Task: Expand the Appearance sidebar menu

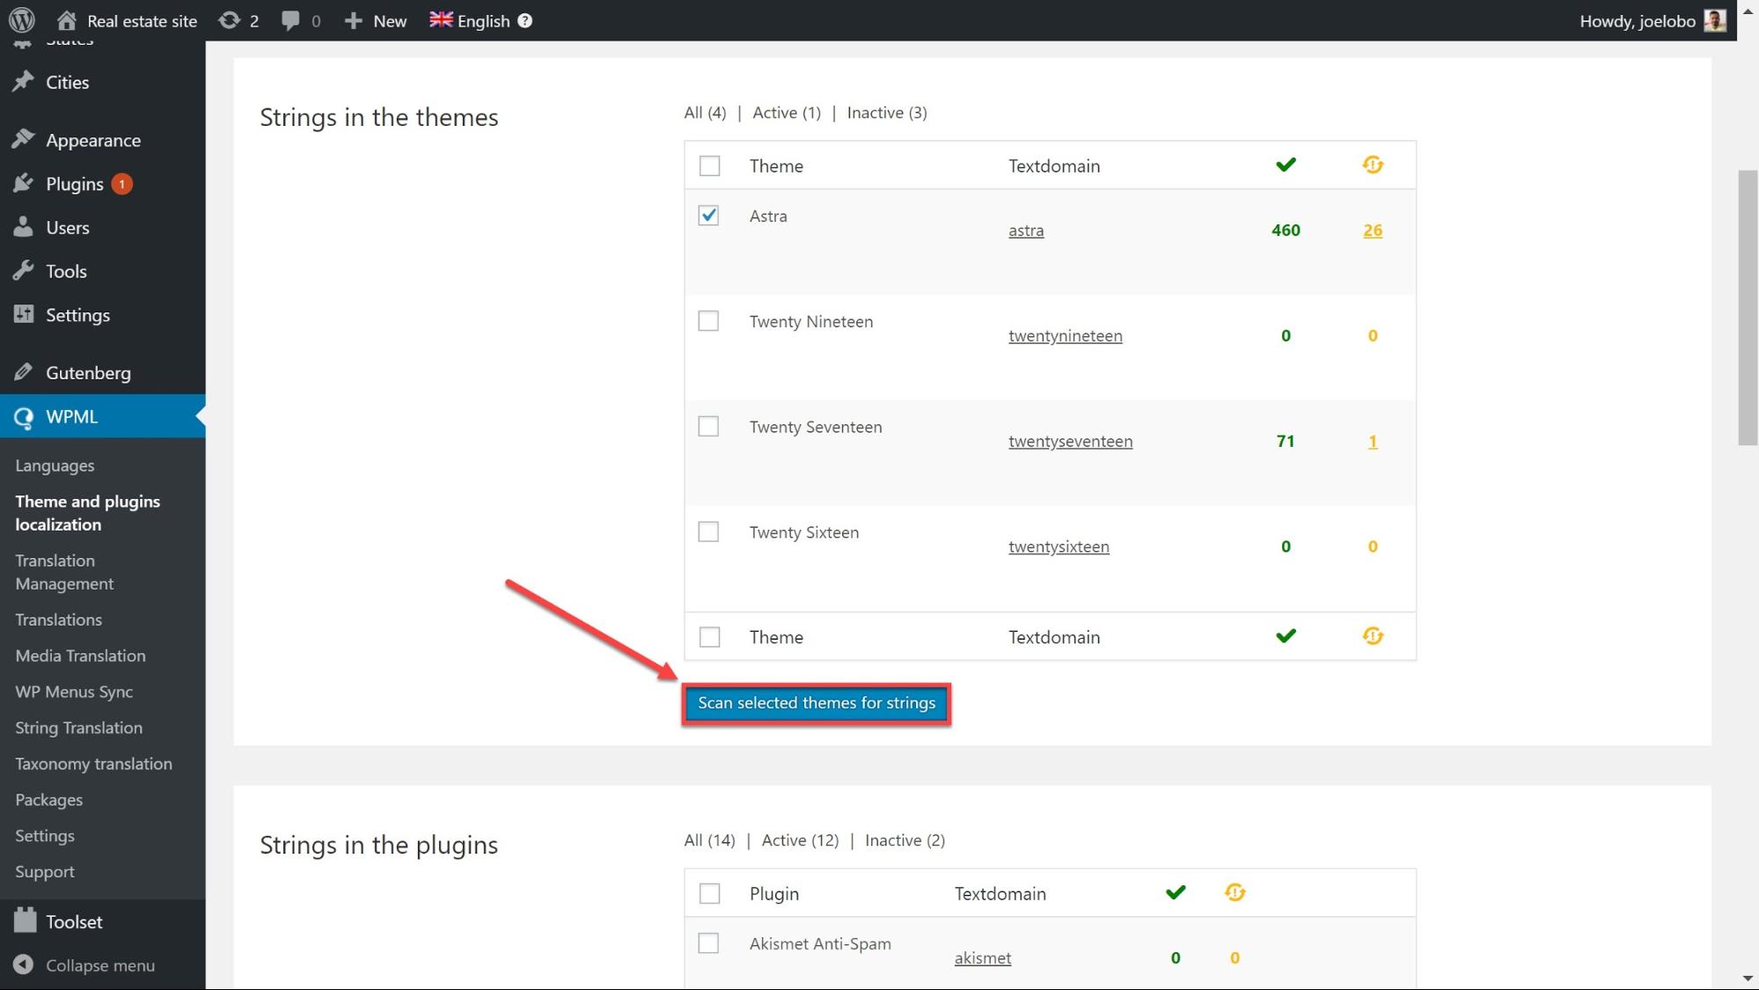Action: pyautogui.click(x=92, y=140)
